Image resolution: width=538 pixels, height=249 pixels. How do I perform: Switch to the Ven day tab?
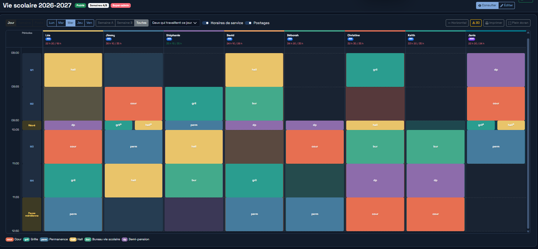point(89,23)
